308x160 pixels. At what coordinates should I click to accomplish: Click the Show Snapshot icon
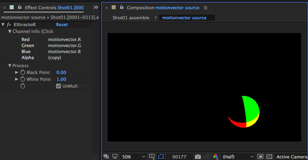[x=207, y=156]
